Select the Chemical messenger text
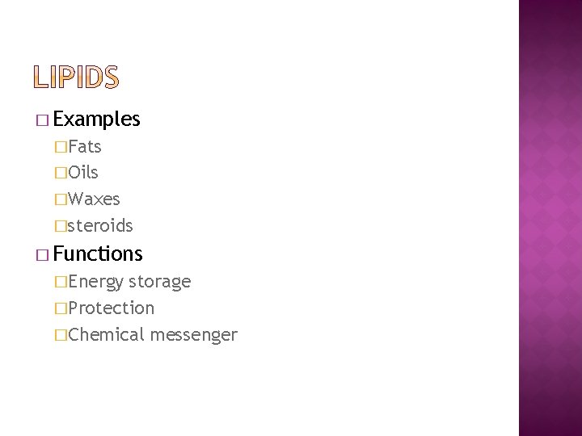 [153, 334]
